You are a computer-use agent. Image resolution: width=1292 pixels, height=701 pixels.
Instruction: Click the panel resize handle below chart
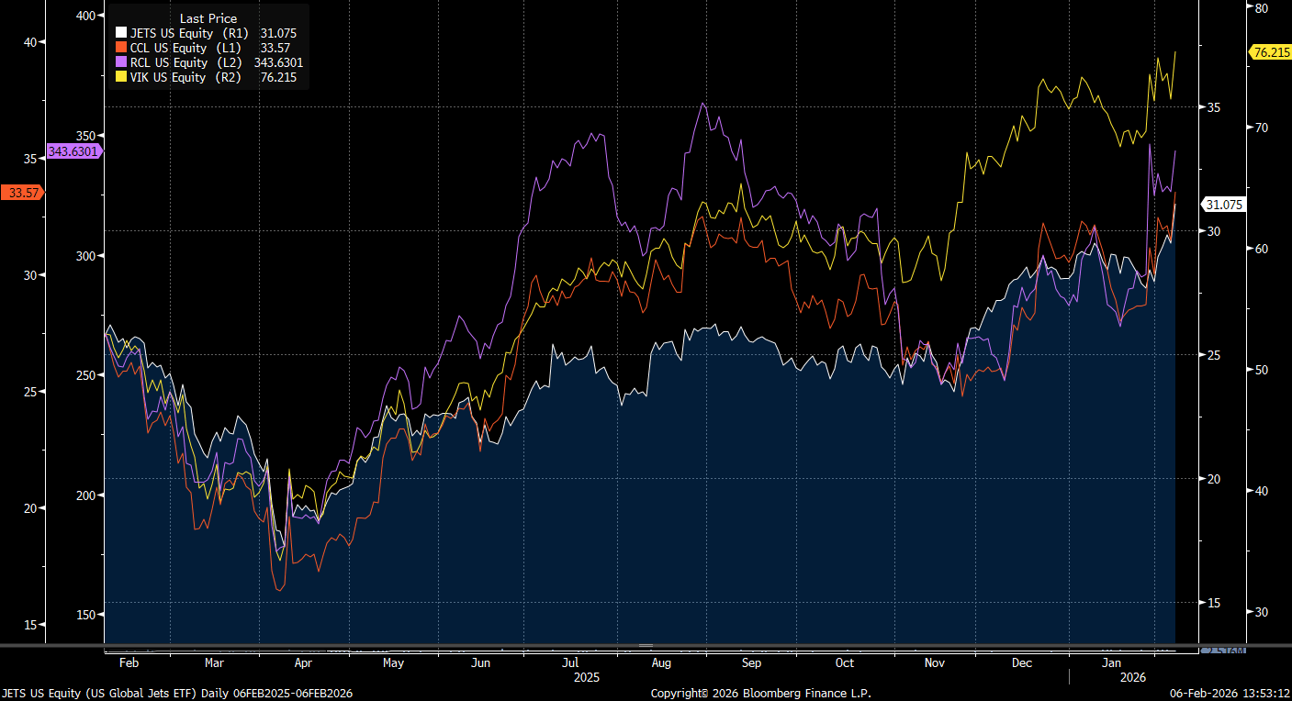point(646,646)
